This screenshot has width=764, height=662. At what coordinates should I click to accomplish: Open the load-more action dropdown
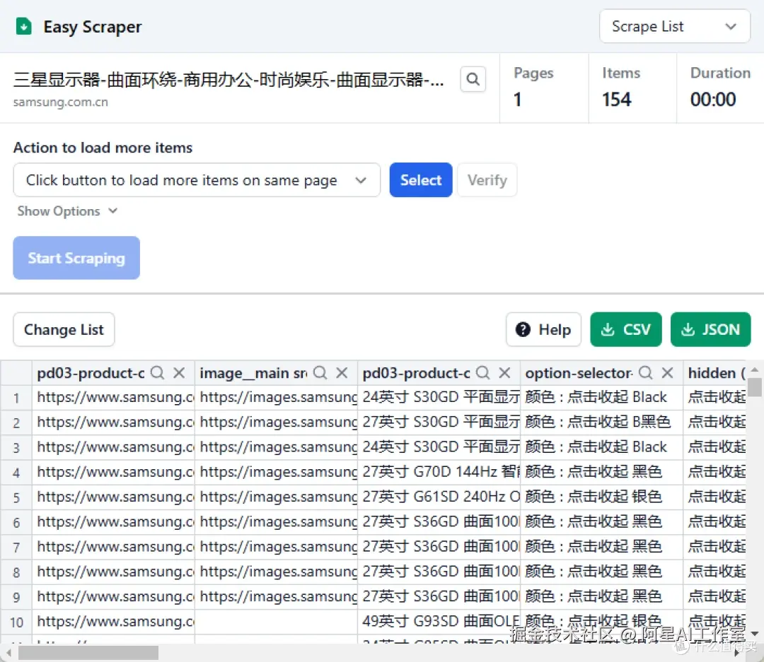(x=197, y=180)
